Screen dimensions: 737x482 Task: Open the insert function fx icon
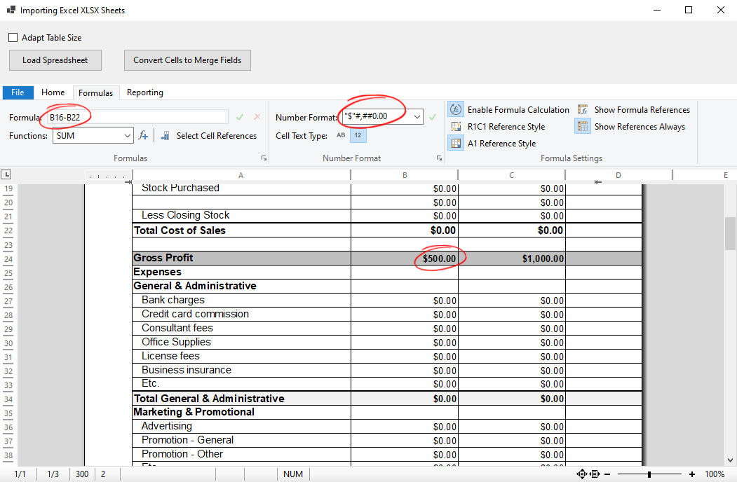click(143, 136)
